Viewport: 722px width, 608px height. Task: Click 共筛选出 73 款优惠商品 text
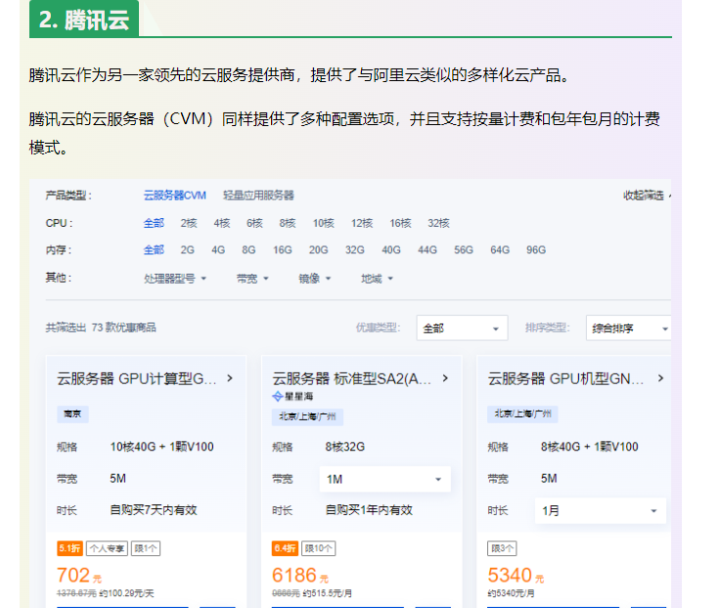coord(101,327)
